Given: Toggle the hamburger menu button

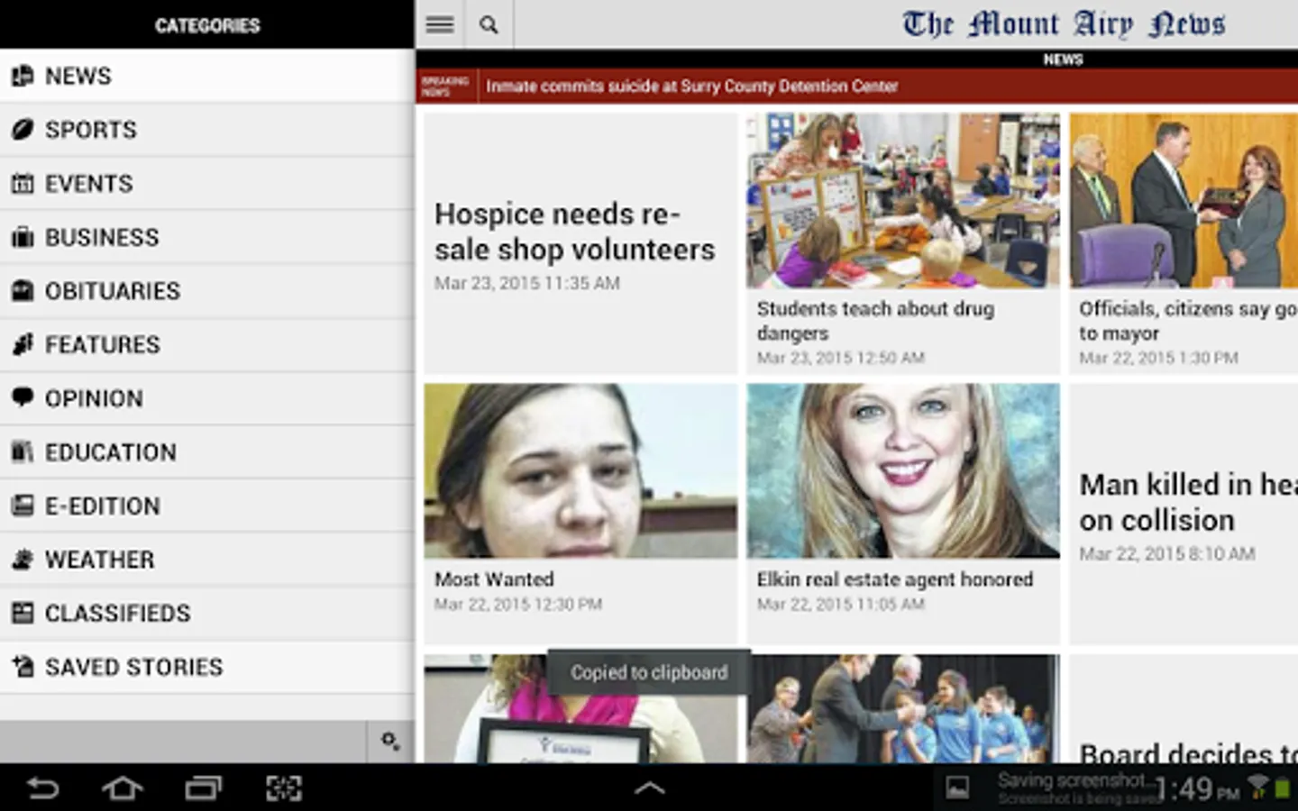Looking at the screenshot, I should tap(440, 24).
